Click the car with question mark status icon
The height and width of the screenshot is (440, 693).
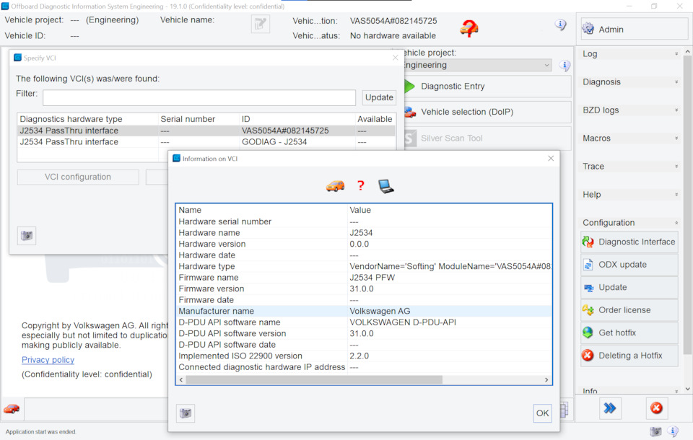click(469, 28)
